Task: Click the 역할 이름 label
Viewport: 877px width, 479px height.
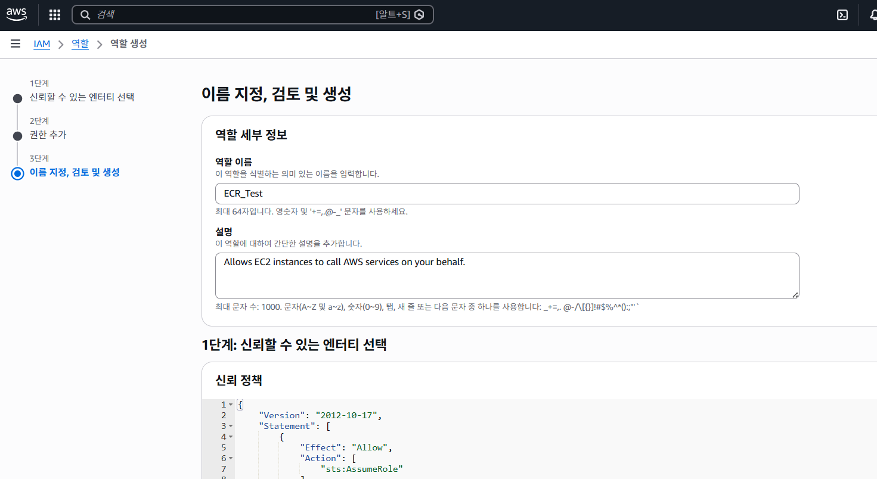Action: 234,162
